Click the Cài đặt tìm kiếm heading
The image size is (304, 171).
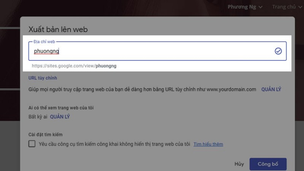tap(45, 135)
